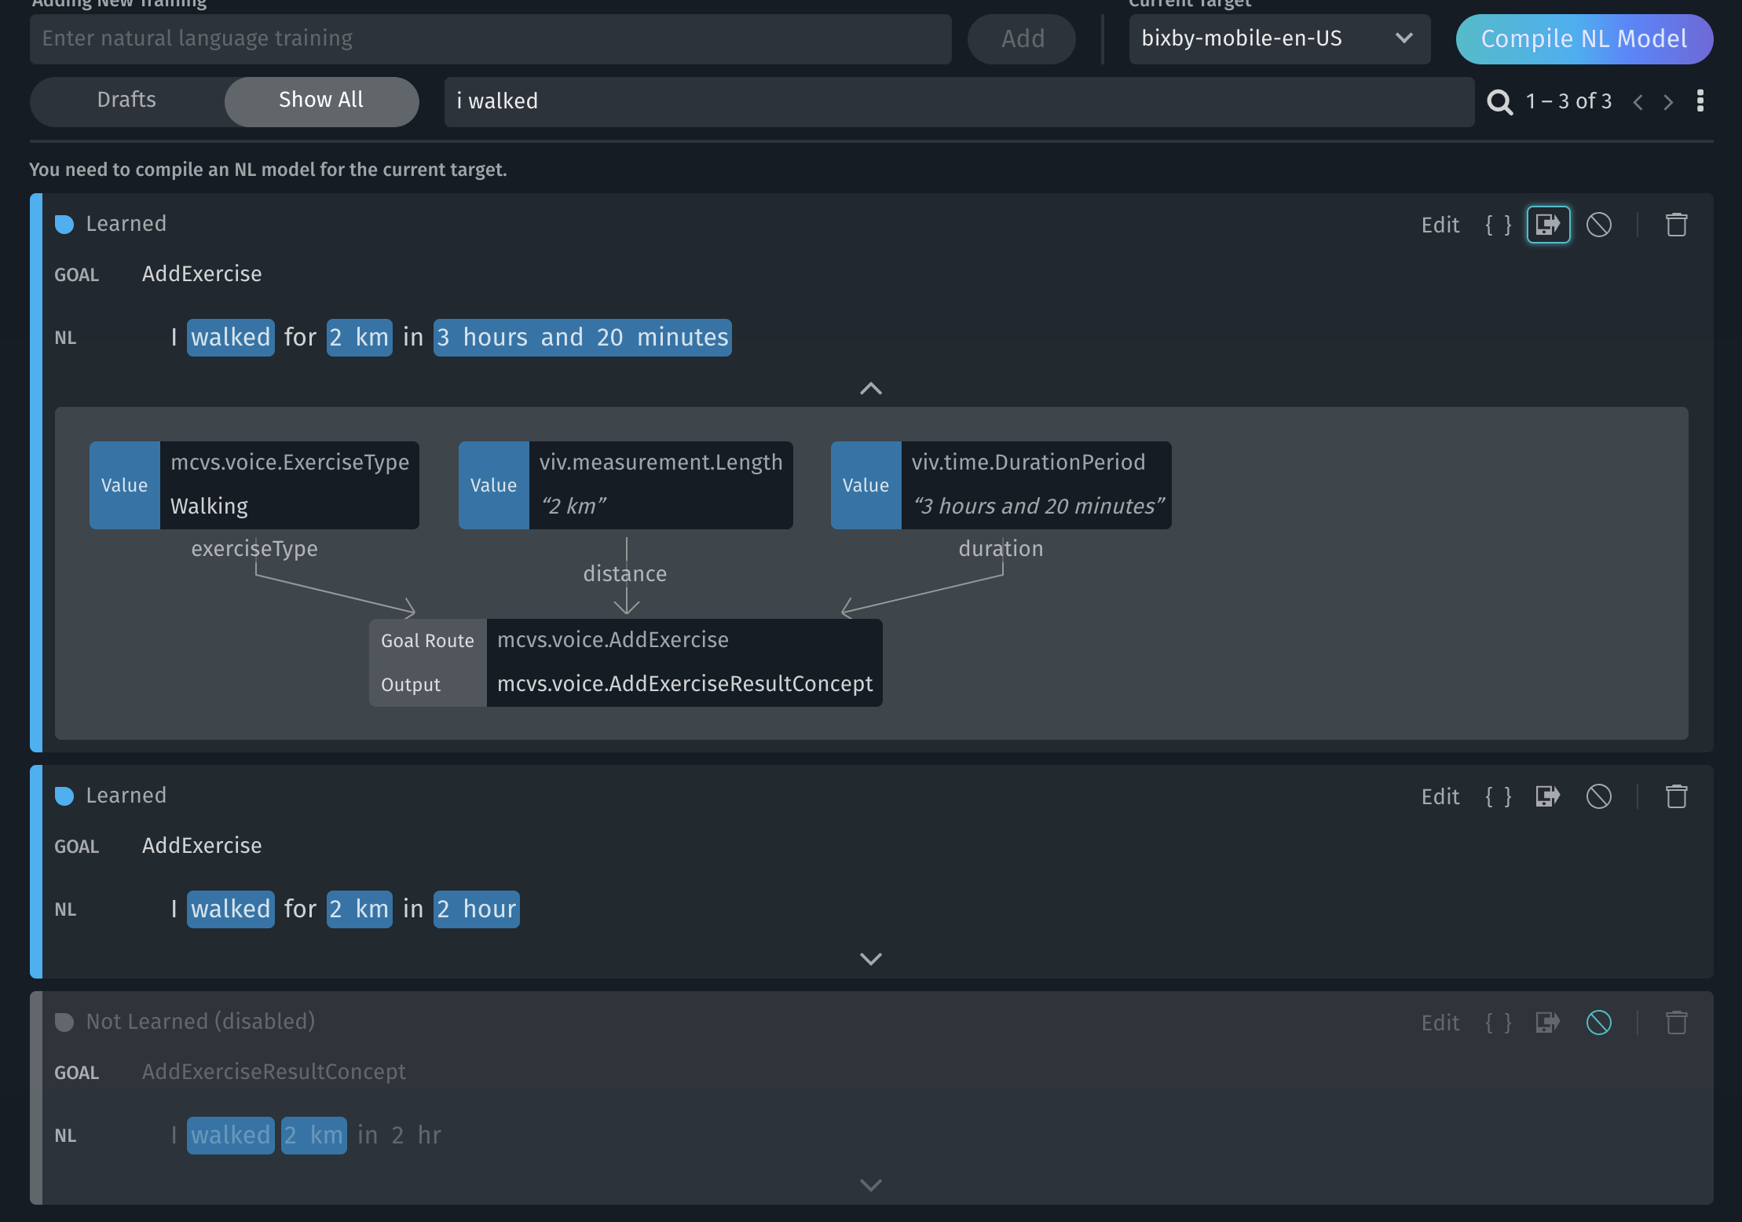Delete the '2 hour' training entry
Screen dimensions: 1742x1222
coord(1676,797)
